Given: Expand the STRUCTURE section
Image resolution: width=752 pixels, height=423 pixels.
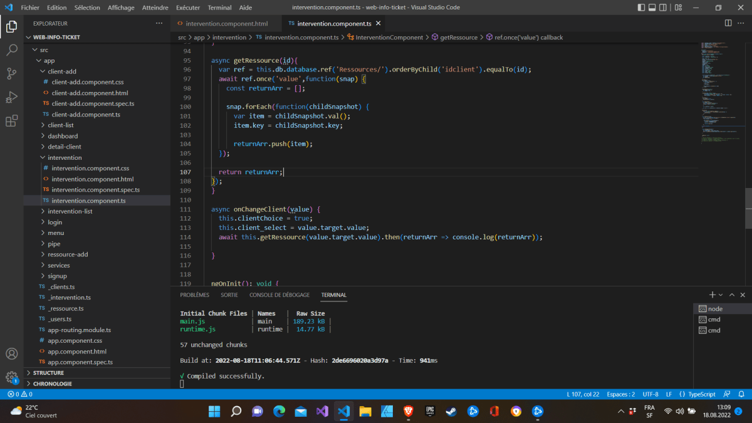Looking at the screenshot, I should pyautogui.click(x=97, y=373).
